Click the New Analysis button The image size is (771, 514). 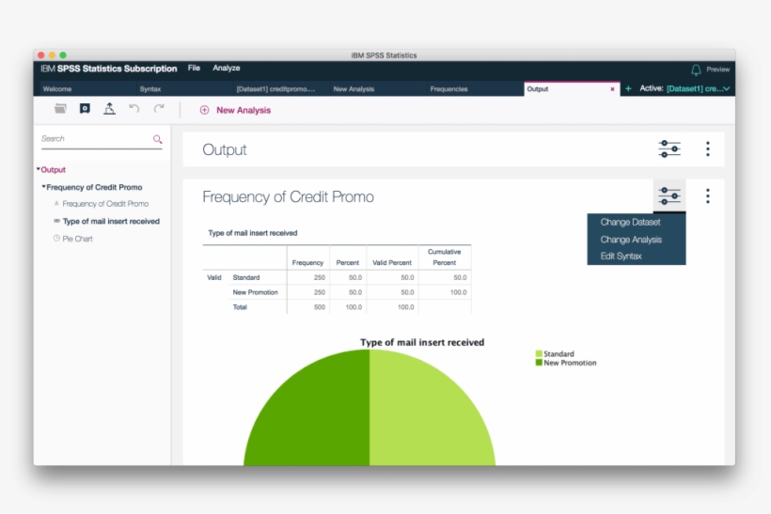(x=235, y=110)
